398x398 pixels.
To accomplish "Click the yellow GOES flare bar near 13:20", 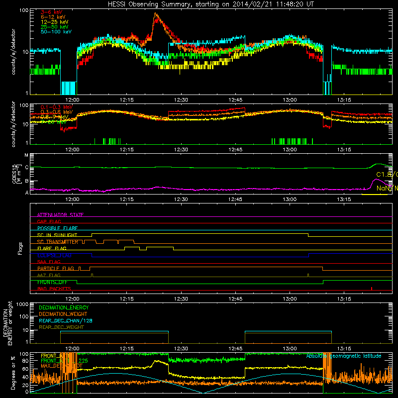I will click(375, 195).
